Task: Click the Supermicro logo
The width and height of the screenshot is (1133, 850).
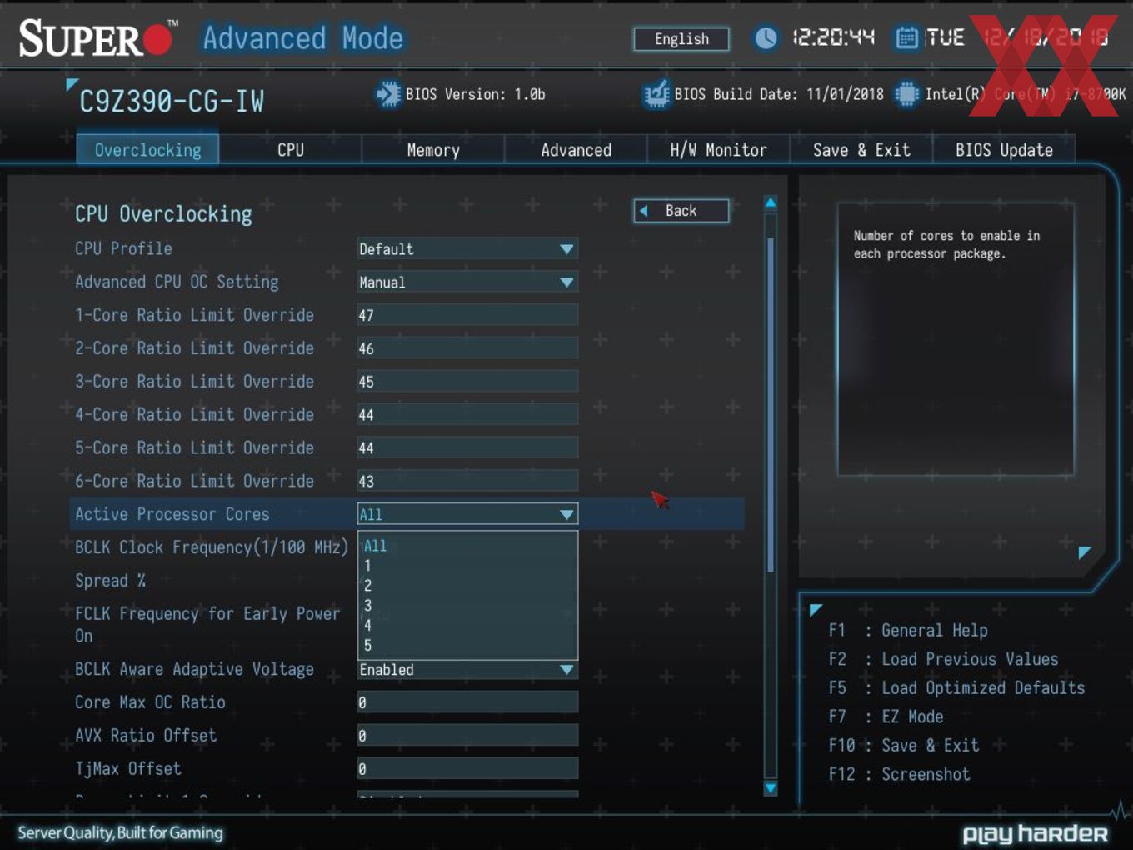Action: 98,38
